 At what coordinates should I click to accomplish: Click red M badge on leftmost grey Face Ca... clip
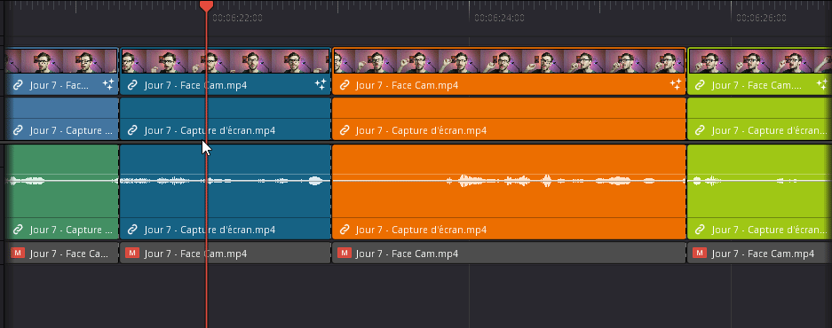[x=18, y=254]
